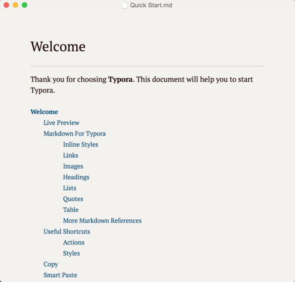Click the bold Typora word in paragraph
Viewport: 295px width, 282px height.
(x=120, y=79)
